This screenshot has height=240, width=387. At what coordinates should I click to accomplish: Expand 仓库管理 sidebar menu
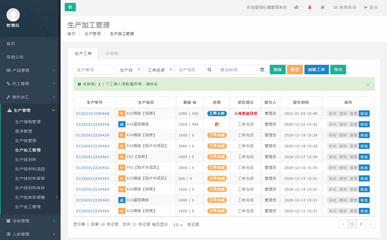30,221
